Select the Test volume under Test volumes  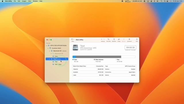click(x=56, y=62)
